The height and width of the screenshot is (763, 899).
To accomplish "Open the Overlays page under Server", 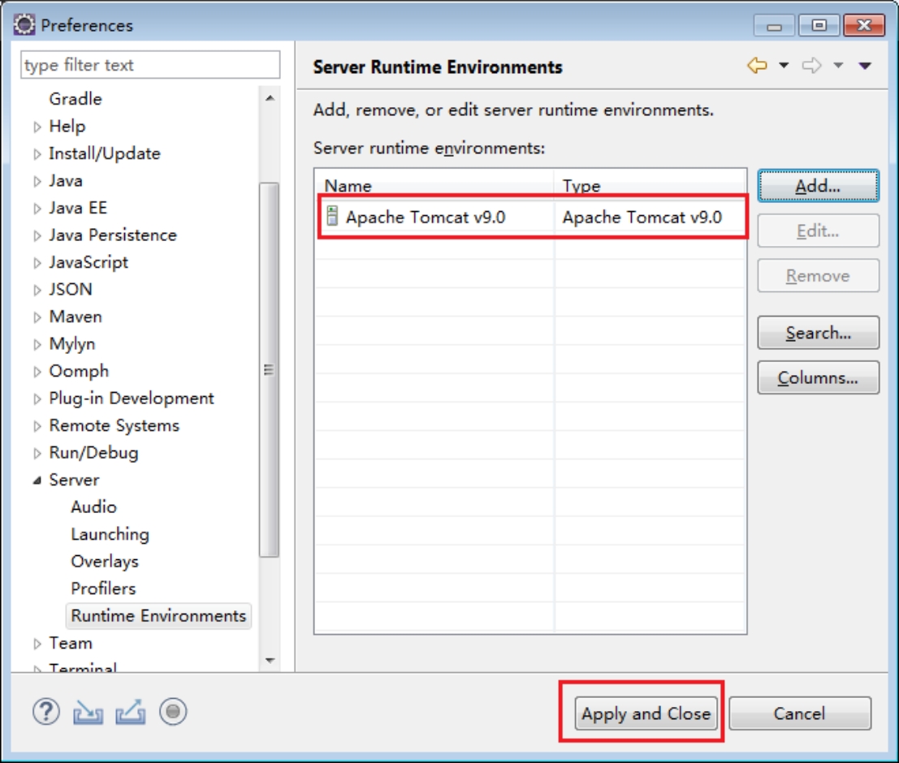I will (104, 561).
